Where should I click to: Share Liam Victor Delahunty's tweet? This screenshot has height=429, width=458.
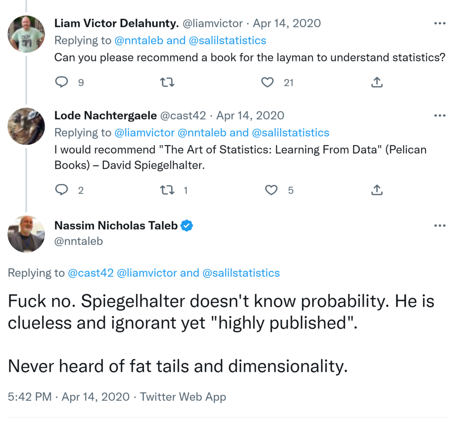tap(377, 82)
